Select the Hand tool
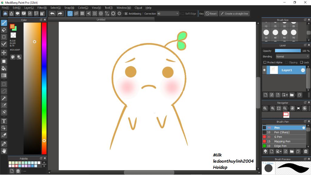Viewport: 311px width, 175px height. click(4, 151)
